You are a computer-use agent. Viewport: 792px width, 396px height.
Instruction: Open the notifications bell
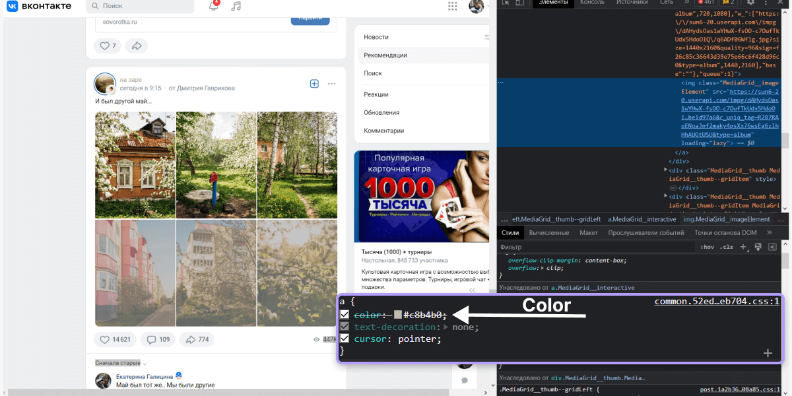tap(214, 6)
